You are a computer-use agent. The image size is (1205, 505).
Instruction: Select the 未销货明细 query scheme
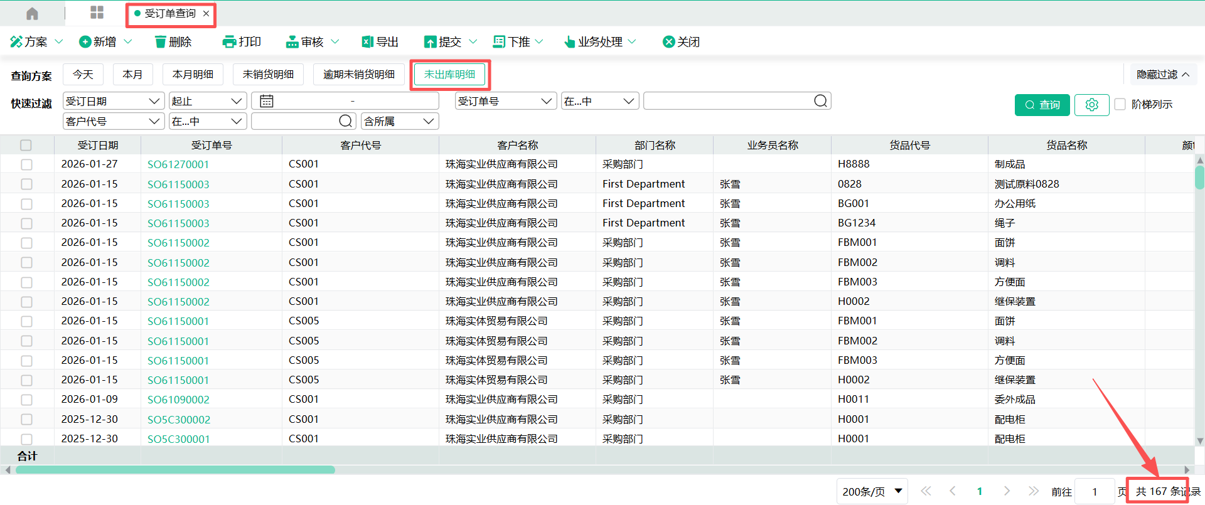(x=268, y=75)
